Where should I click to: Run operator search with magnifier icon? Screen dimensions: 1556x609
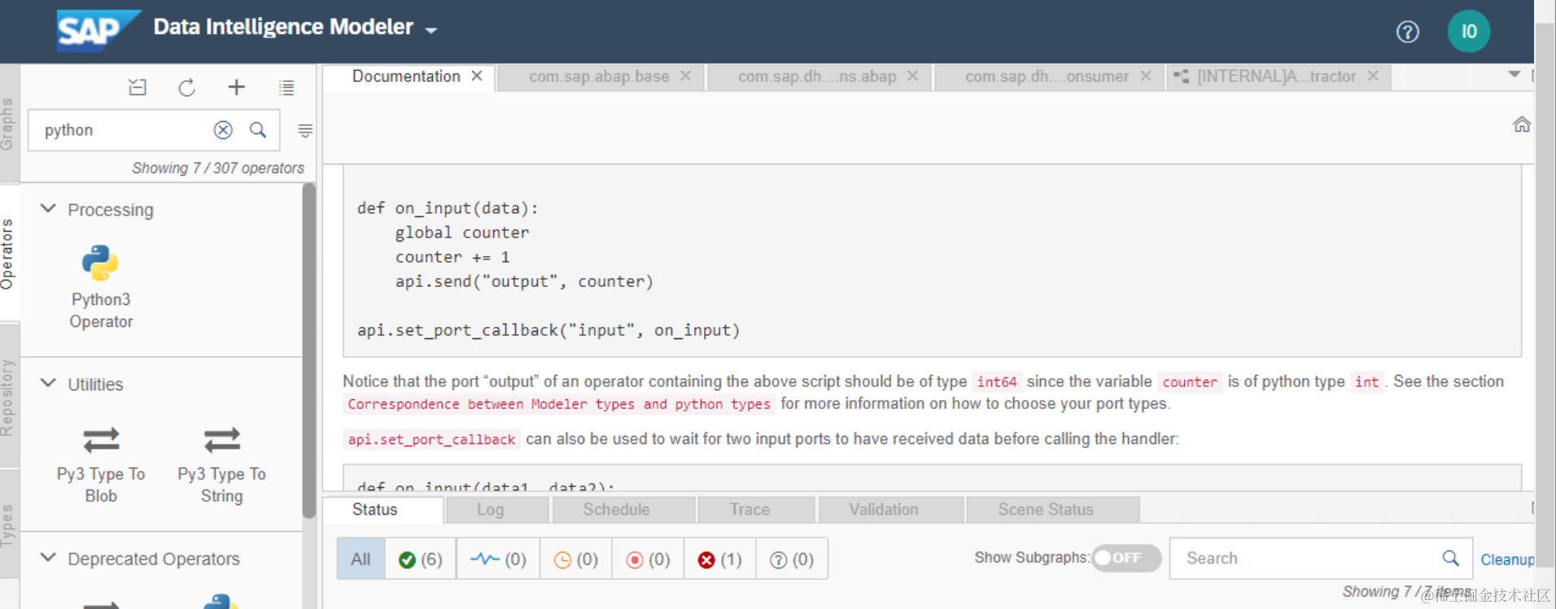click(x=258, y=130)
